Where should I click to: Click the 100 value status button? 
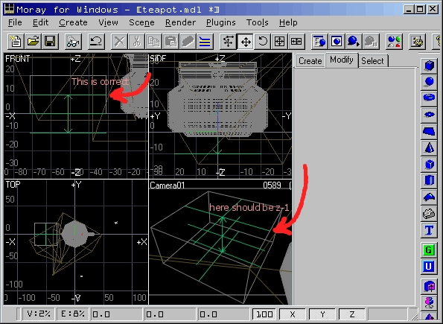tap(264, 314)
